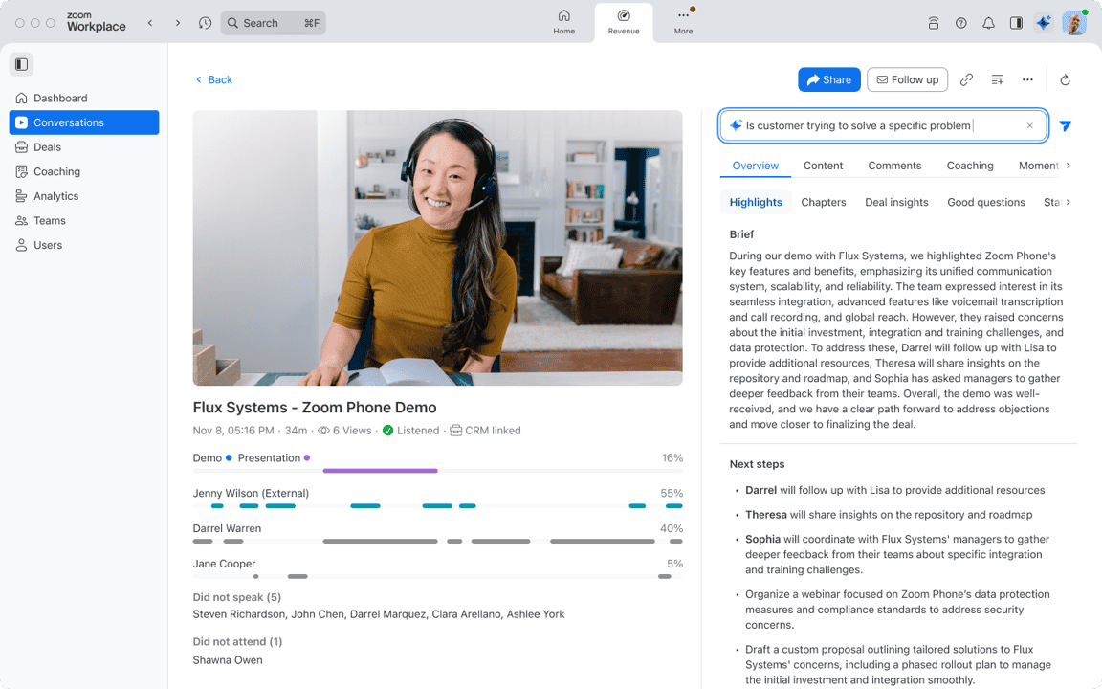
Task: Play the Flux Systems demo video thumbnail
Action: [437, 248]
